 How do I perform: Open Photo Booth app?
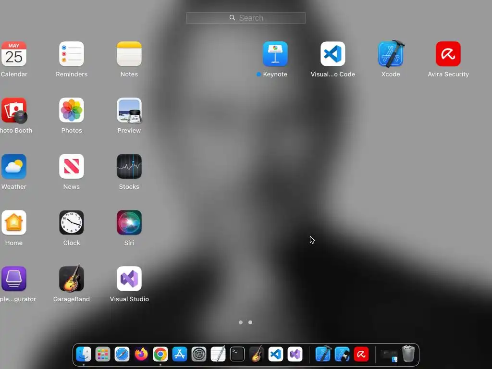tap(14, 110)
